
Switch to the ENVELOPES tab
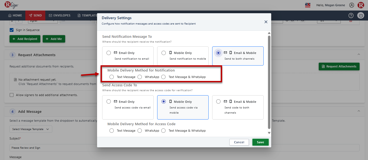point(60,15)
